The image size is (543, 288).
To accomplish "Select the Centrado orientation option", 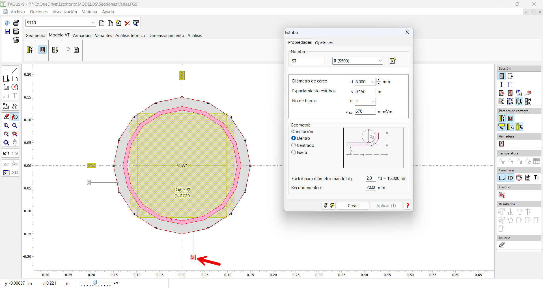I will tap(294, 145).
